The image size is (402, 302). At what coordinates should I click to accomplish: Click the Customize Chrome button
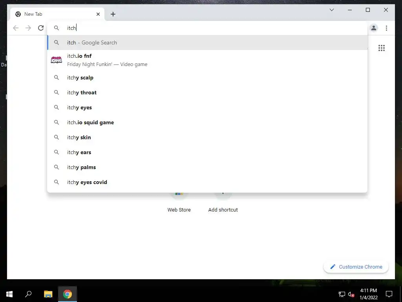pos(356,267)
